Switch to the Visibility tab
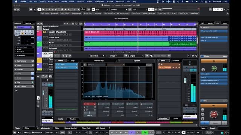Screen dimensions: 241x135 click(x=27, y=23)
